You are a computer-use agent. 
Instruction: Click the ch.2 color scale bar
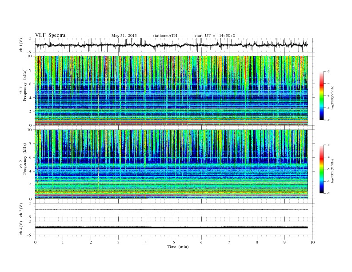click(x=322, y=169)
